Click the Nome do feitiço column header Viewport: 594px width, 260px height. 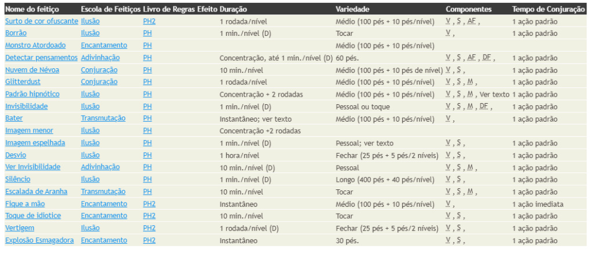(32, 9)
